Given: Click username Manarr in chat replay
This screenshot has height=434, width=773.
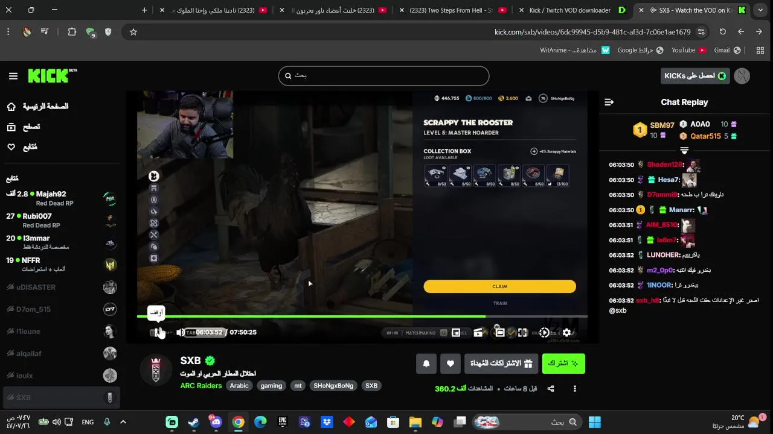Looking at the screenshot, I should point(682,210).
